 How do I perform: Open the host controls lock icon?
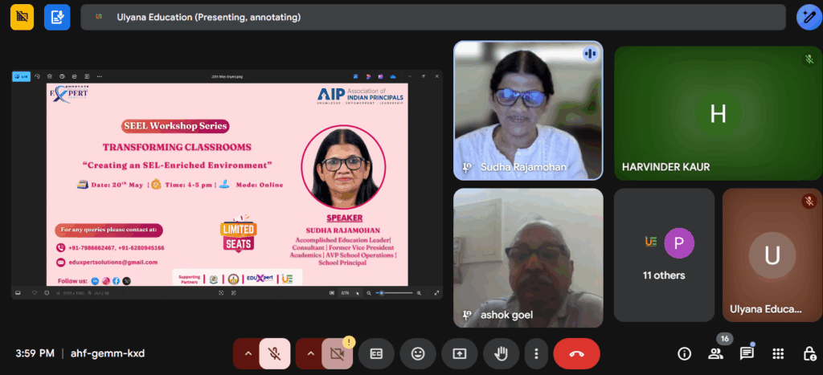coord(809,353)
